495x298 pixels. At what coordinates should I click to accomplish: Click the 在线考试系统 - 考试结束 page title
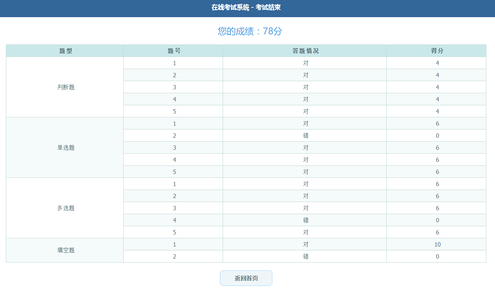point(246,7)
